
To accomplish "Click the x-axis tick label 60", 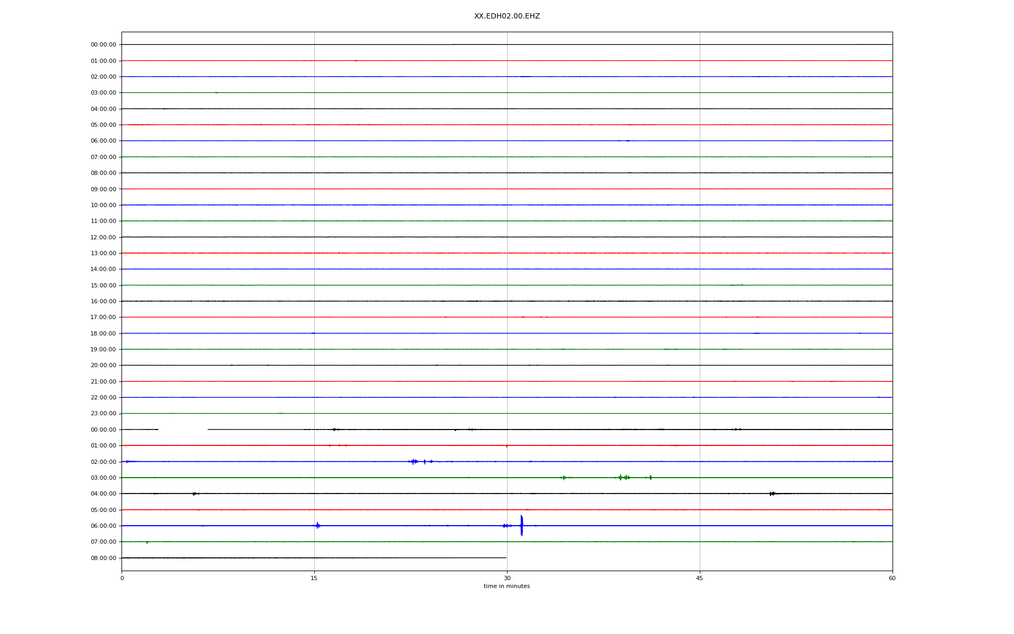I will pos(892,578).
